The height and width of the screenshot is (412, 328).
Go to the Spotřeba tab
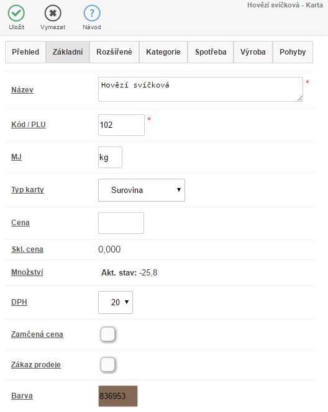(211, 52)
